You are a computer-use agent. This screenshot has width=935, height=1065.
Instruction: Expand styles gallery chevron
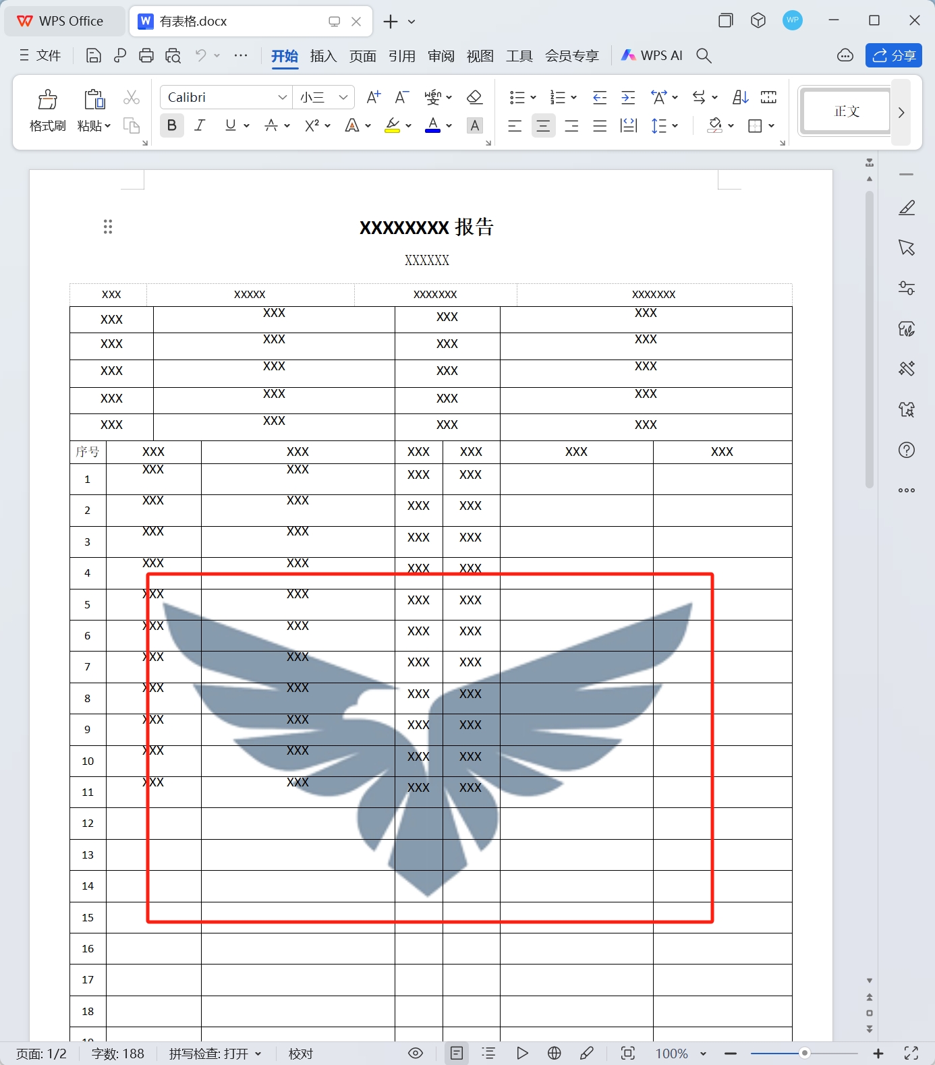coord(901,112)
